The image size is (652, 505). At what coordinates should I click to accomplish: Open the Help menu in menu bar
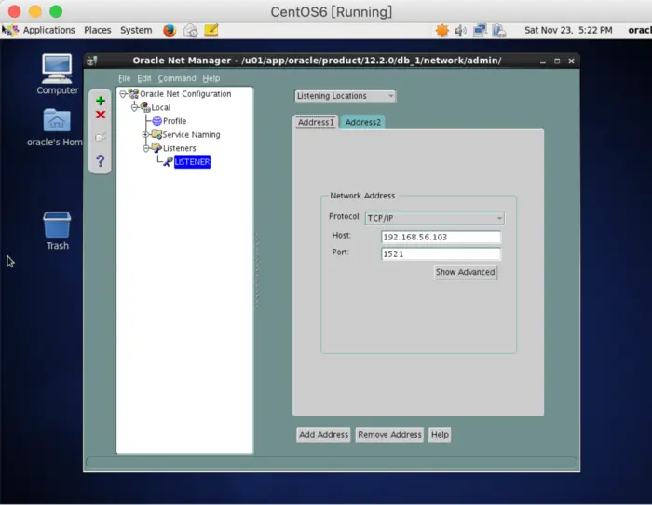(211, 78)
